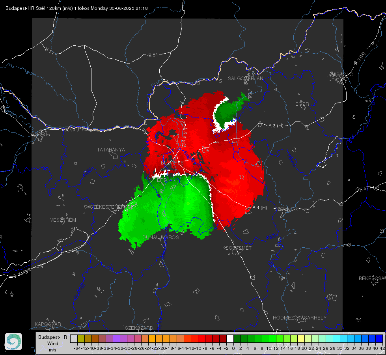
Task: Select the SALGOTARJAN city label
Action: 245,78
